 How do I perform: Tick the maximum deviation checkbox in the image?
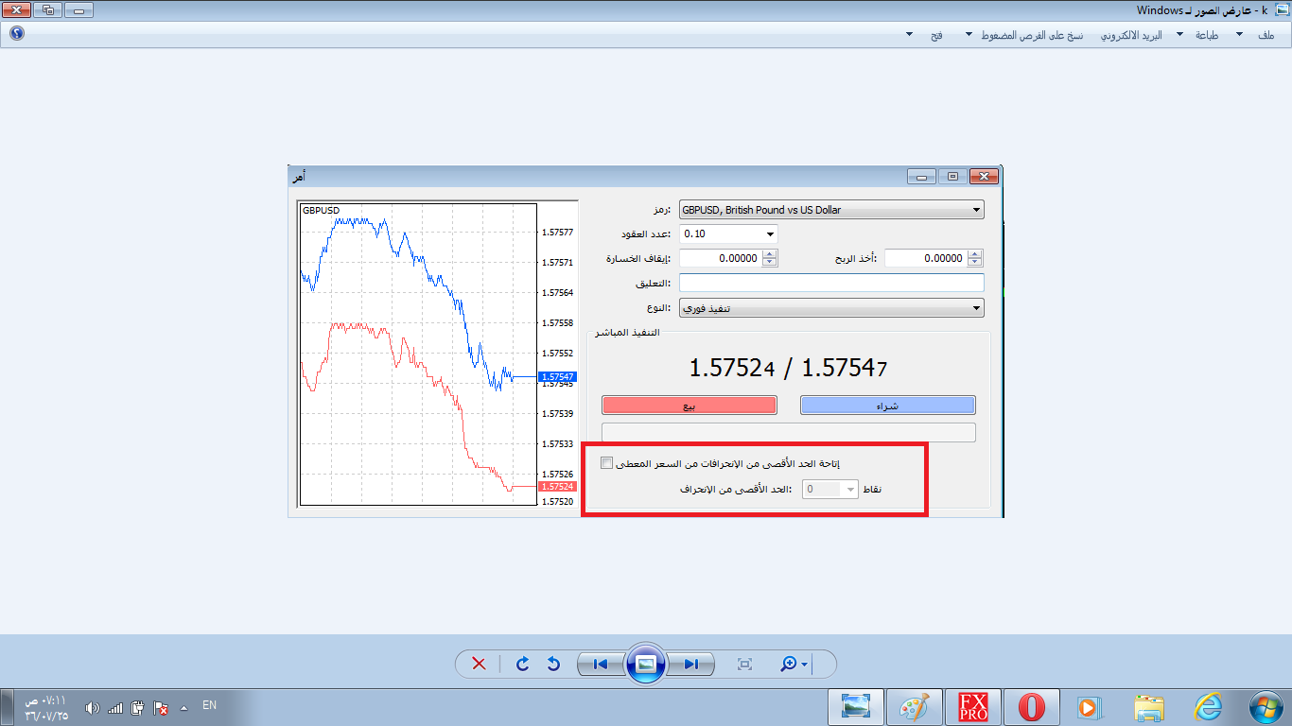[607, 463]
